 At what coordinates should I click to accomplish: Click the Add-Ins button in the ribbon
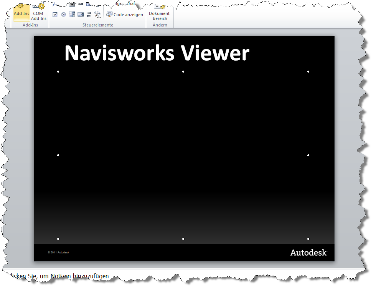21,13
